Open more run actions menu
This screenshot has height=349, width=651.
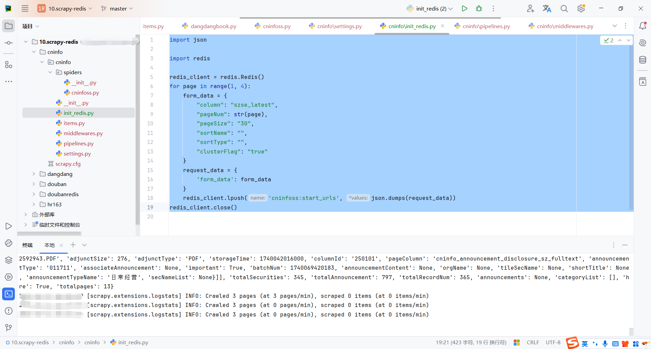[x=493, y=8]
